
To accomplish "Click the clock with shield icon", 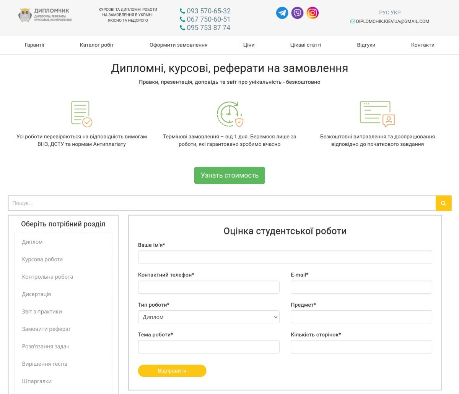I will point(229,114).
